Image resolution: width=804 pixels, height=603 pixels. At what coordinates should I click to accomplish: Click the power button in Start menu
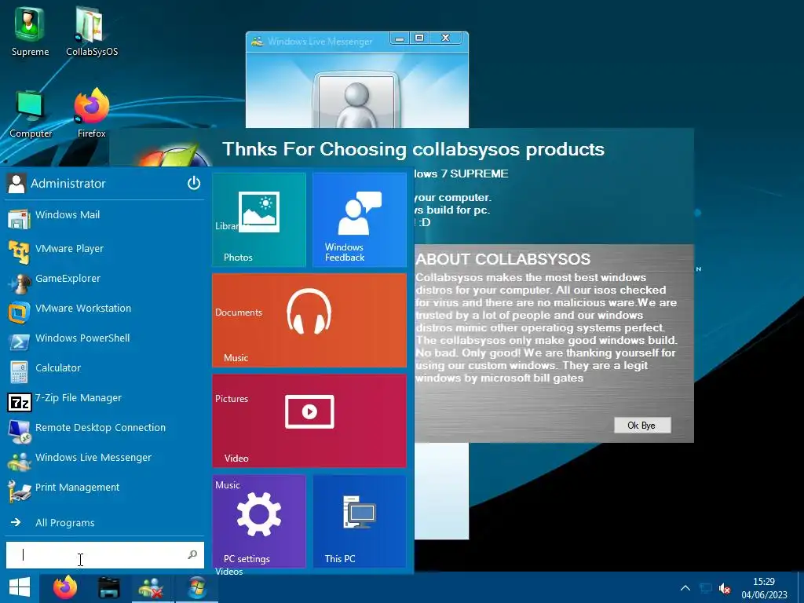[194, 183]
